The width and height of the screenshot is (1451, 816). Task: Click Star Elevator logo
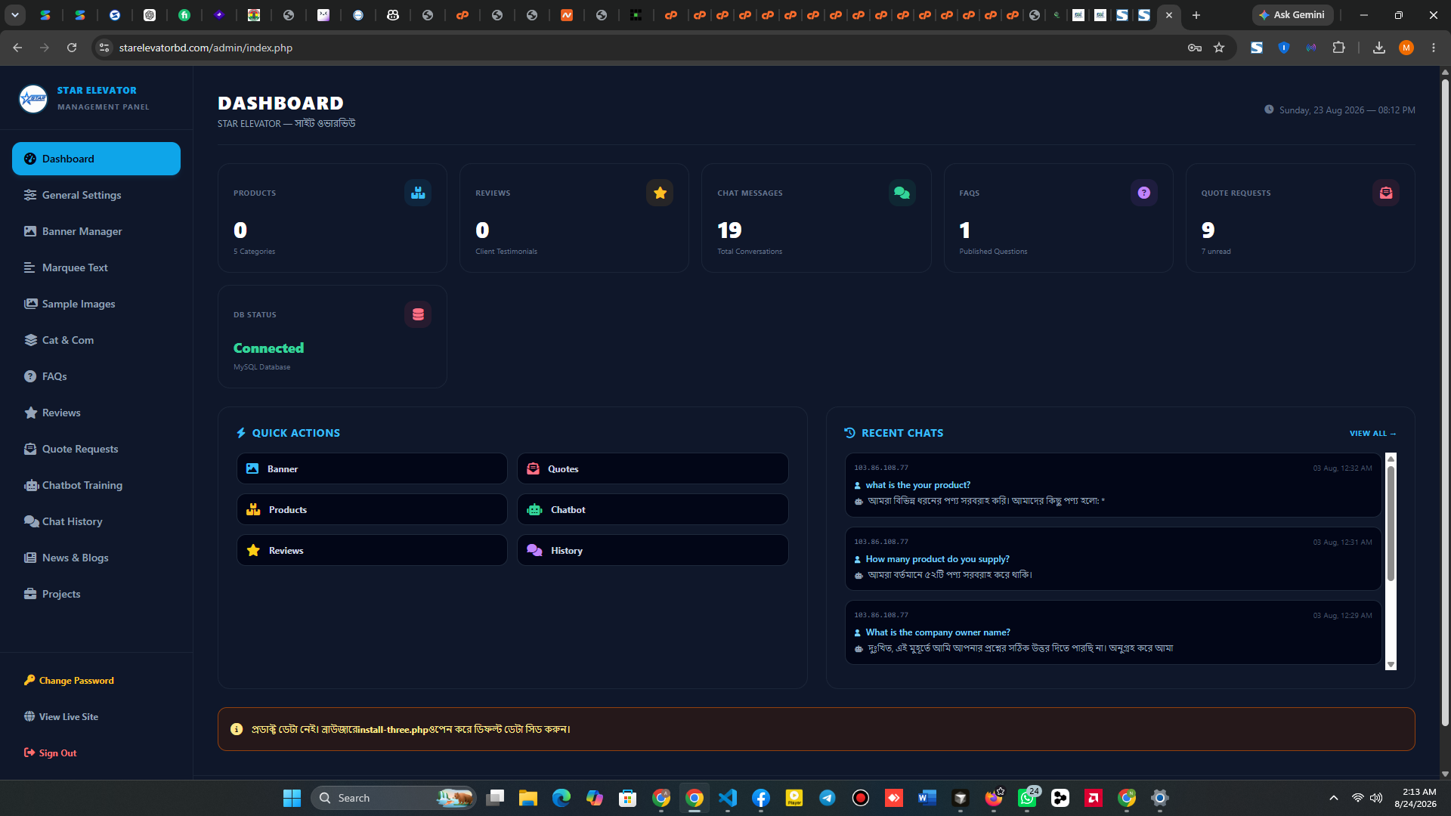tap(33, 98)
